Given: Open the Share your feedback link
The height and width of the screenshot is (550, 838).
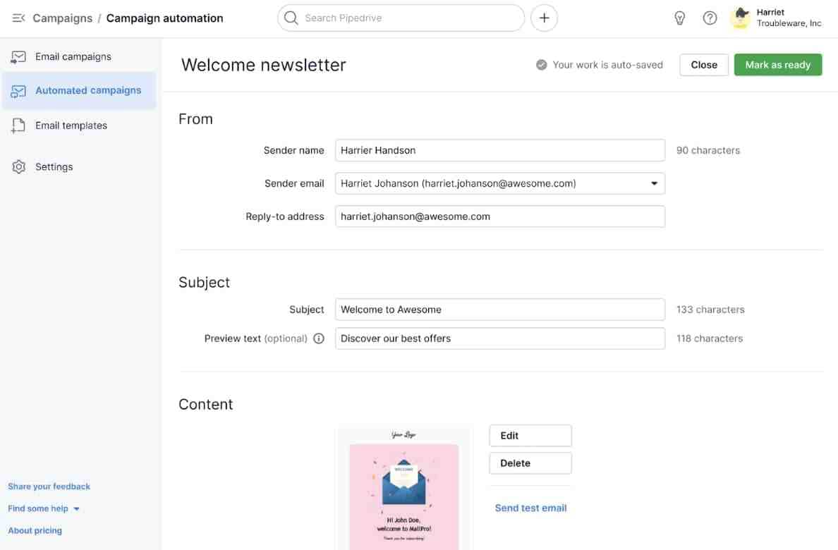Looking at the screenshot, I should point(49,486).
